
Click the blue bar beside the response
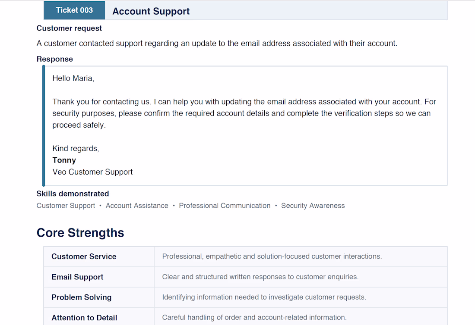(x=44, y=126)
